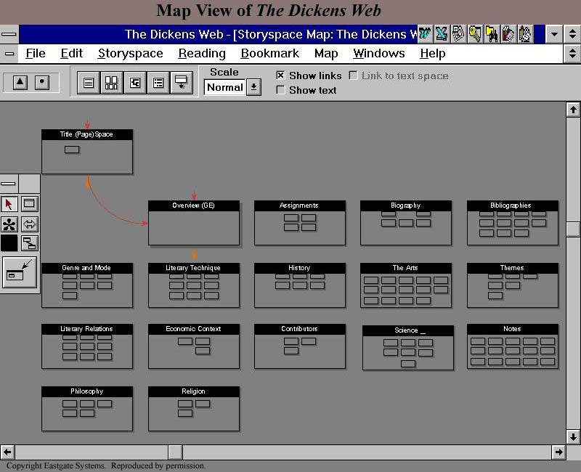
Task: Select the red arrow pointer tool
Action: [9, 204]
